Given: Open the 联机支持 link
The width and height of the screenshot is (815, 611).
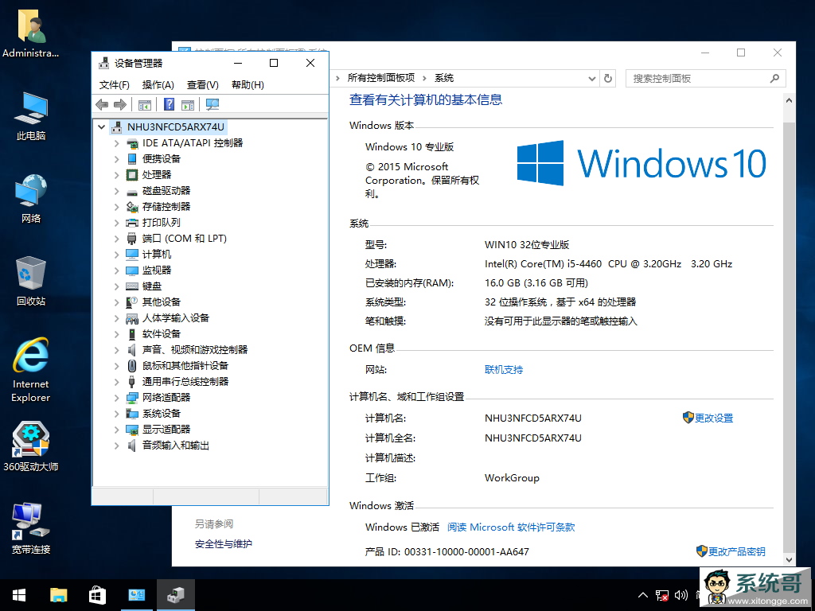Looking at the screenshot, I should (504, 369).
